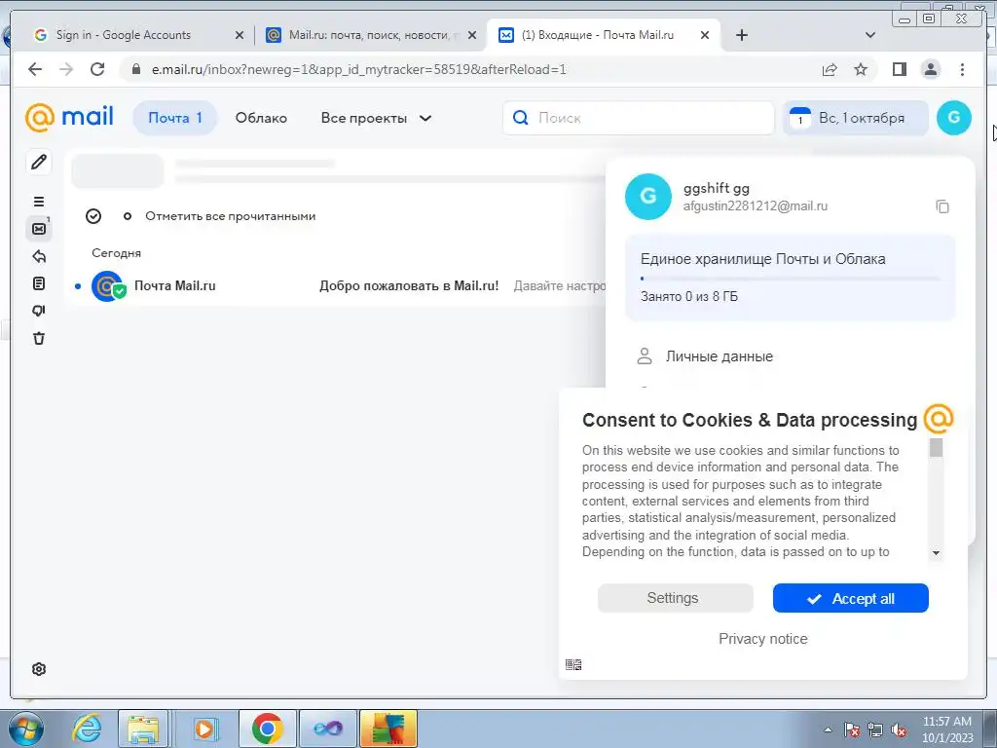Launch Internet Explorer from the taskbar
This screenshot has height=748, width=997.
(x=87, y=729)
